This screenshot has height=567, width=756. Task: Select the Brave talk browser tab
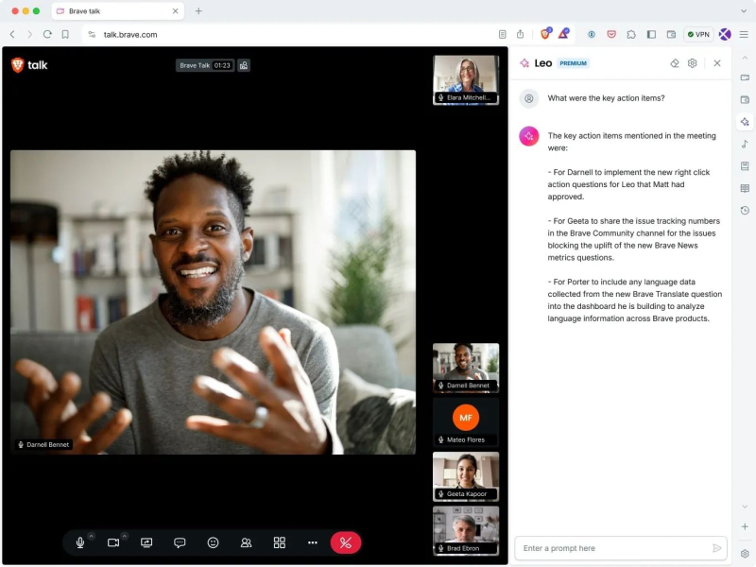point(115,11)
